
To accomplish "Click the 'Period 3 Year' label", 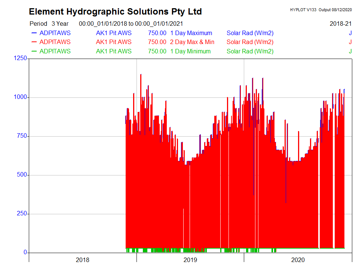I will tap(49, 24).
